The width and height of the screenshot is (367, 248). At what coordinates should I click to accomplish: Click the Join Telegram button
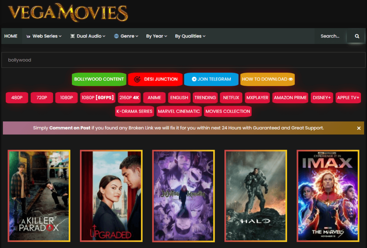tap(211, 79)
